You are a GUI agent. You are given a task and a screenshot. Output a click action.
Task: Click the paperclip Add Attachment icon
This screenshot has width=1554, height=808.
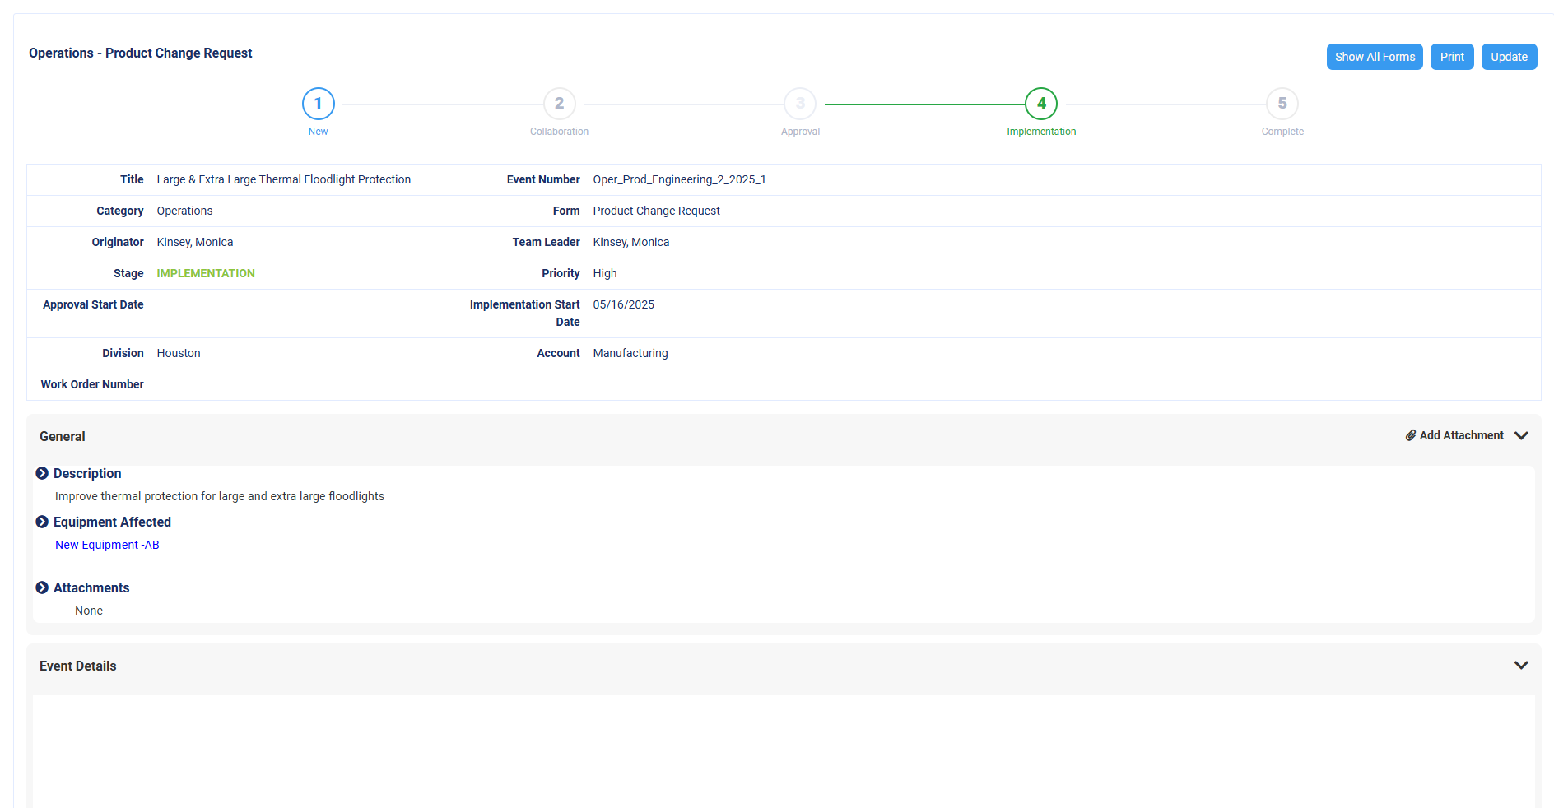(x=1411, y=435)
